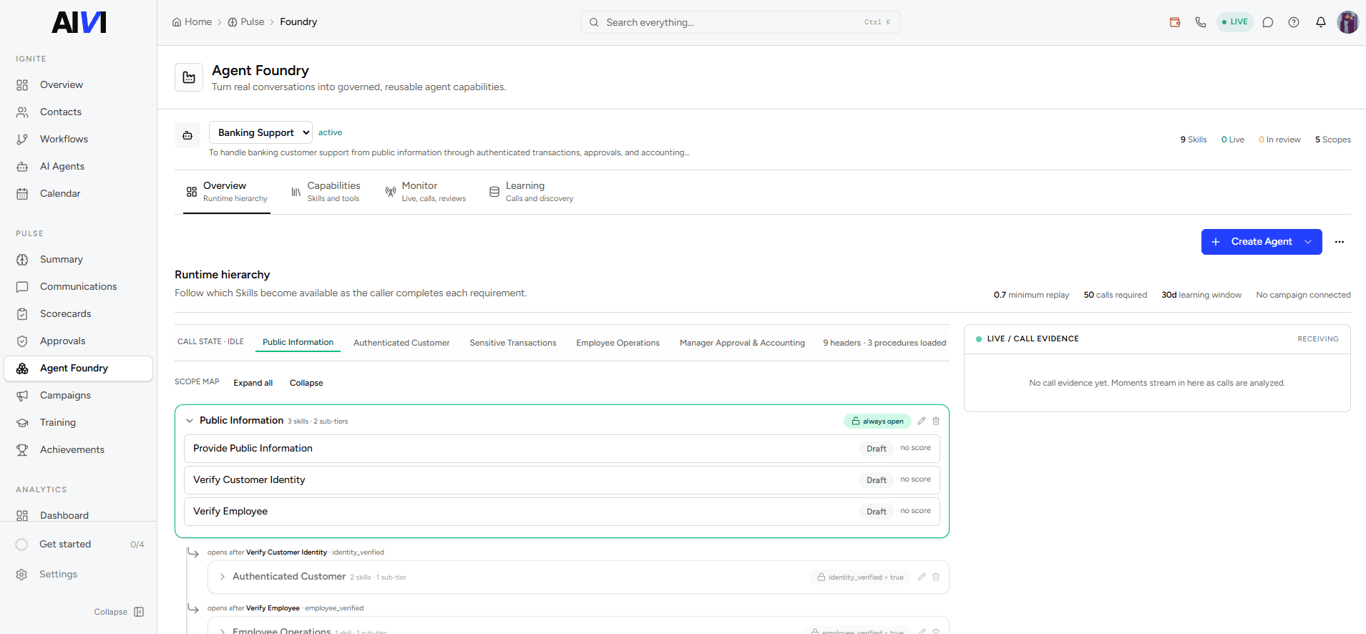Edit the Public Information scope pencil icon
This screenshot has width=1366, height=634.
922,421
